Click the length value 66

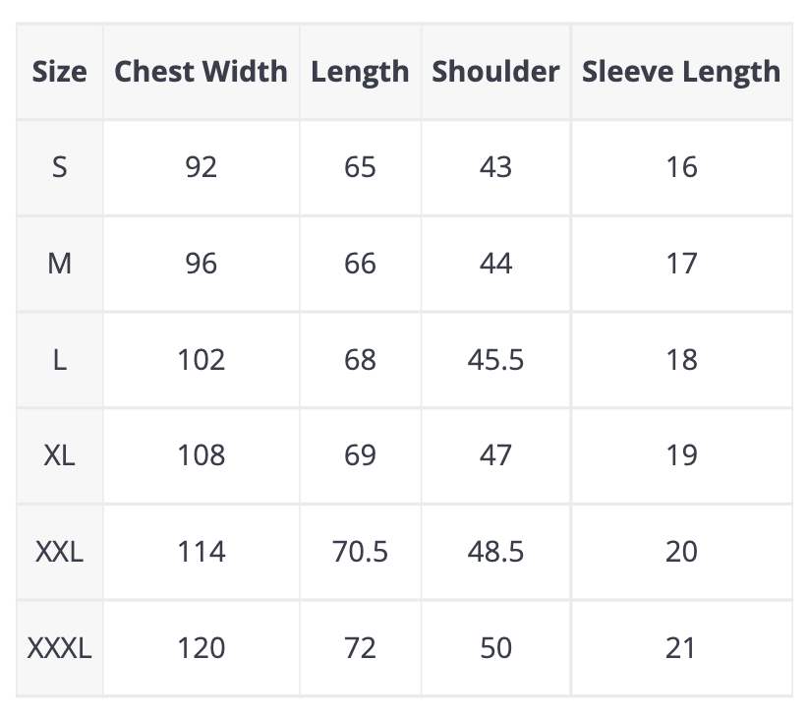click(360, 264)
